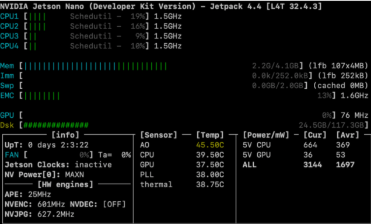Click the GPU 76 MHz frequency

354,115
